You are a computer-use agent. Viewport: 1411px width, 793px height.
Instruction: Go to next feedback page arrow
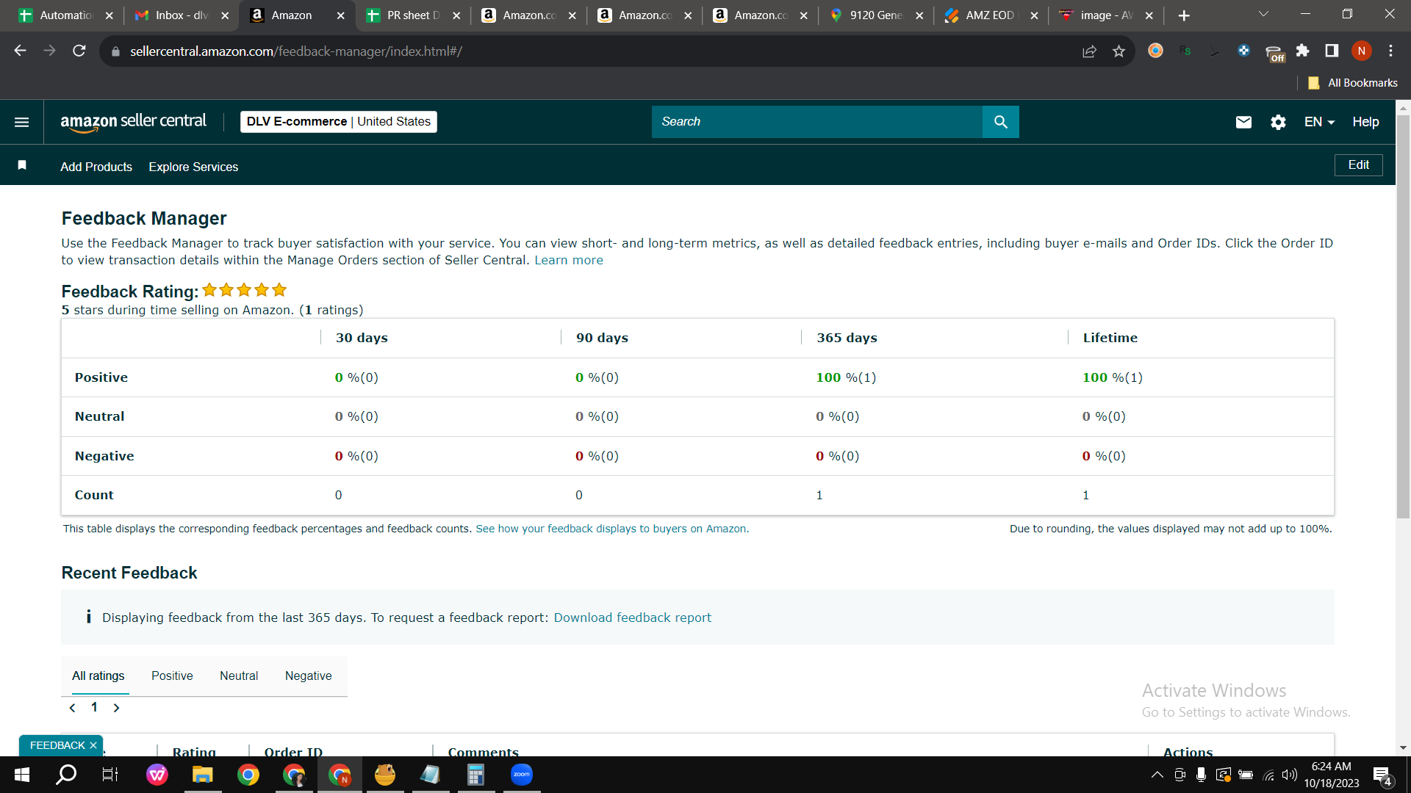click(x=116, y=708)
